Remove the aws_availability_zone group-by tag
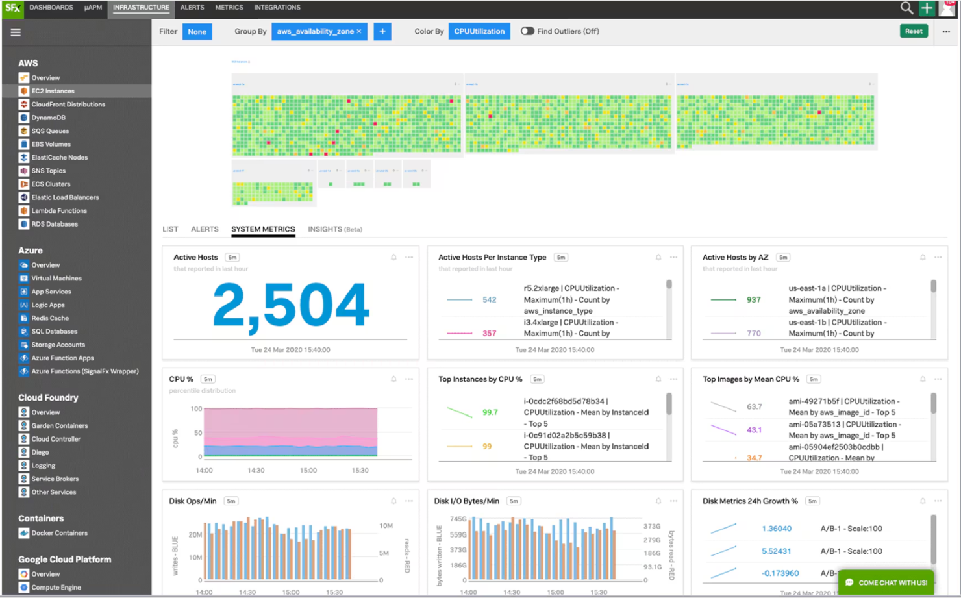961x598 pixels. (x=359, y=31)
